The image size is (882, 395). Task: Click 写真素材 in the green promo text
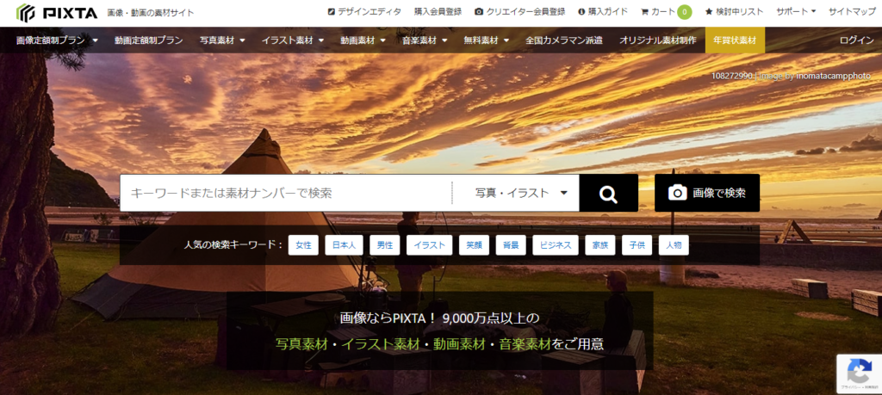pyautogui.click(x=301, y=344)
